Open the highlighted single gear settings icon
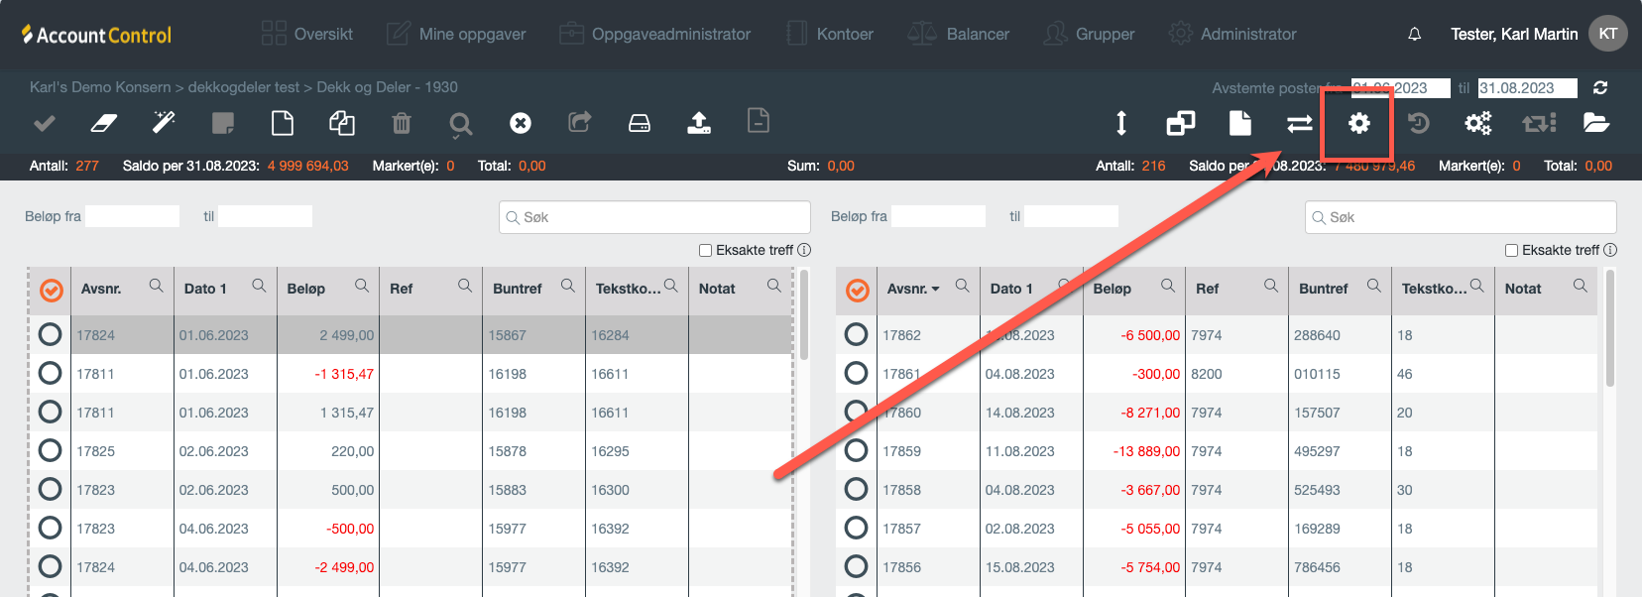Image resolution: width=1642 pixels, height=597 pixels. [1358, 123]
